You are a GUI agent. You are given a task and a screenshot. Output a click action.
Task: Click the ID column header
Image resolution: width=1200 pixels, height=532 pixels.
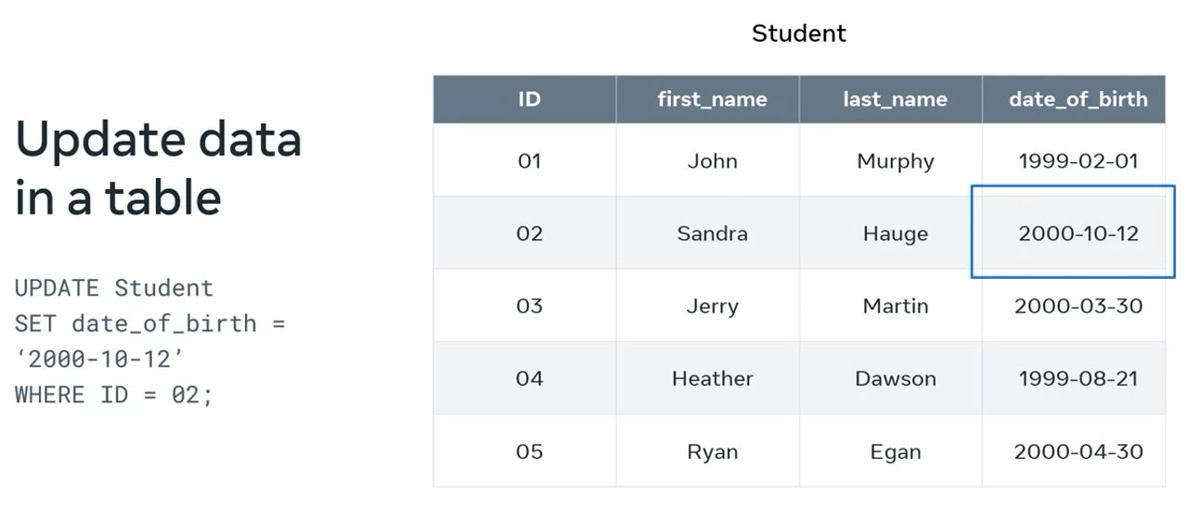(529, 99)
